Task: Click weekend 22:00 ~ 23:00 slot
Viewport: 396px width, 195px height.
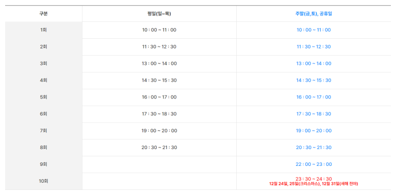Action: coord(314,164)
